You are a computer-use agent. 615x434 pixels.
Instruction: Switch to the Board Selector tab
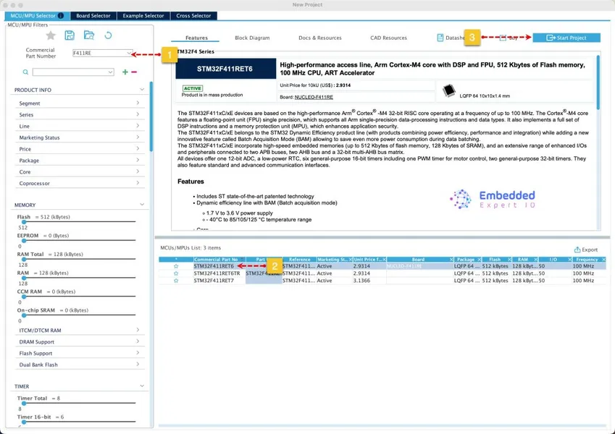[x=93, y=16]
